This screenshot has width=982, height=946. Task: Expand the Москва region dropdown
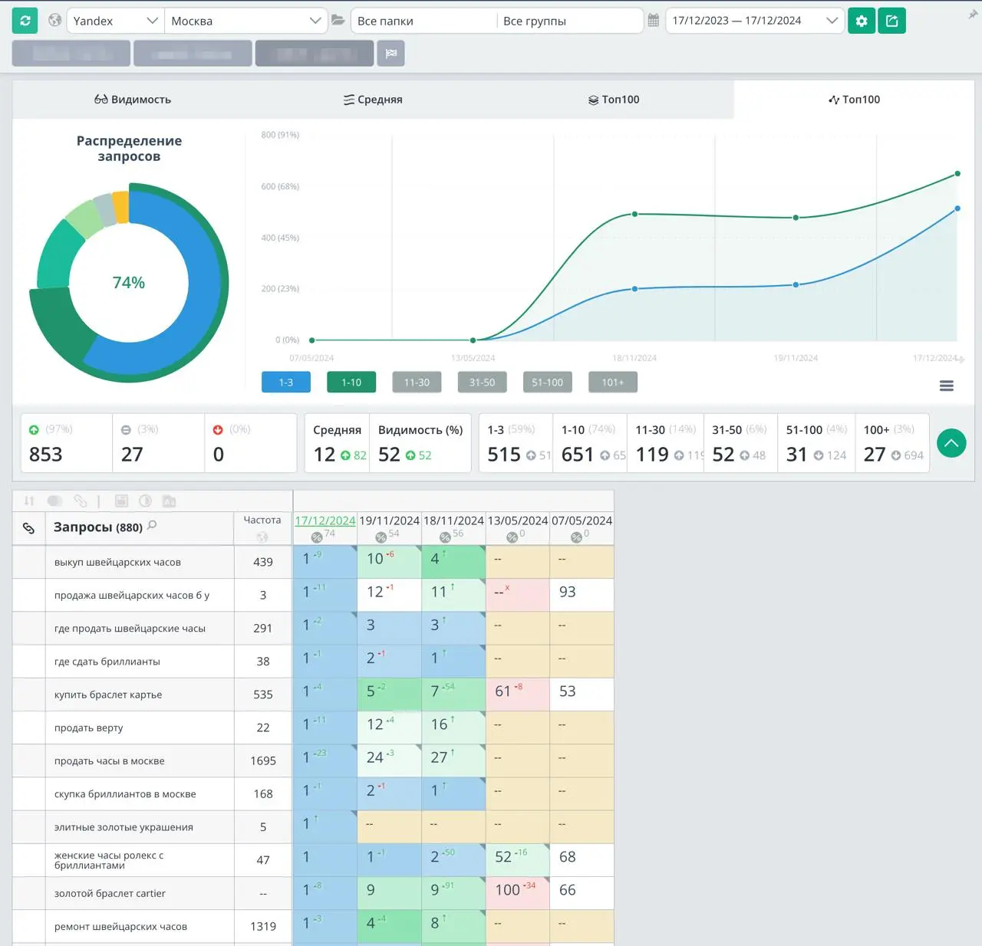click(x=245, y=21)
